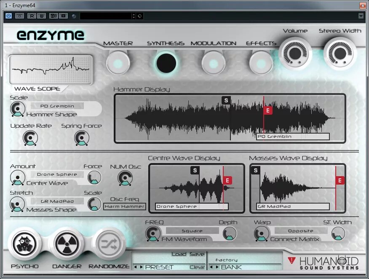This screenshot has width=369, height=279.
Task: Click the Randomize shuffle arrows button
Action: point(109,244)
